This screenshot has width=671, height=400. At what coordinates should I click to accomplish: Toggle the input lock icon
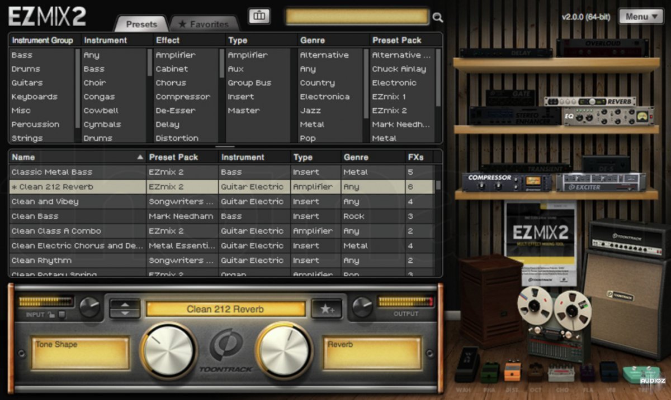coord(51,315)
